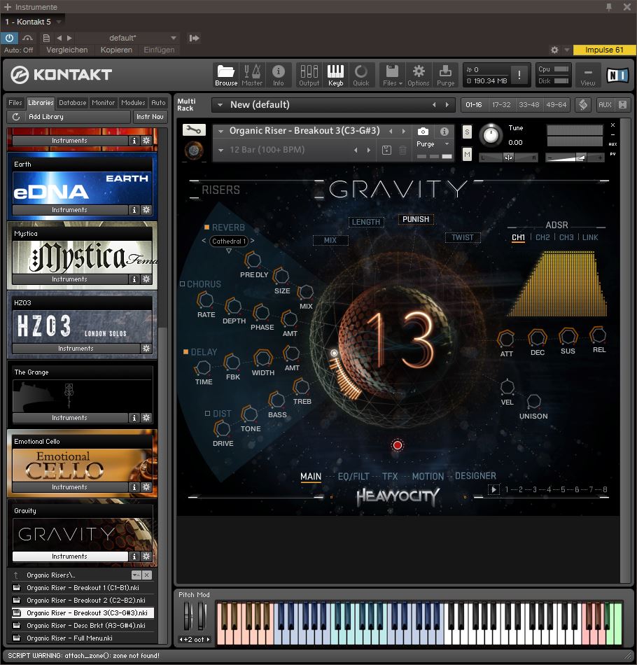Click the red trigger dot below the sphere

click(398, 445)
